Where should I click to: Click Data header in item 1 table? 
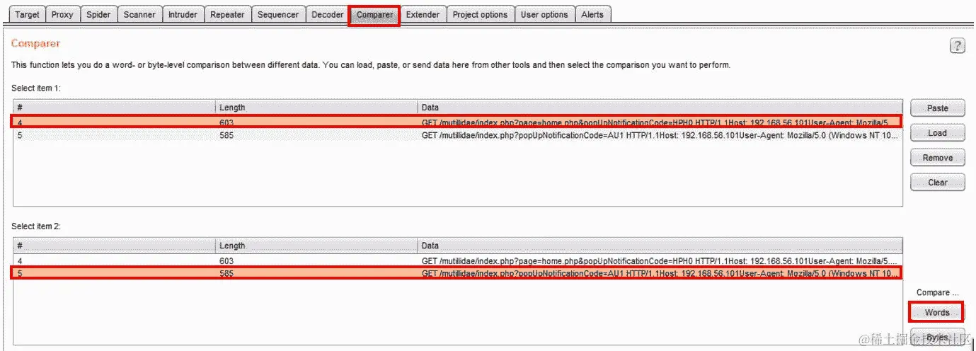pos(660,108)
